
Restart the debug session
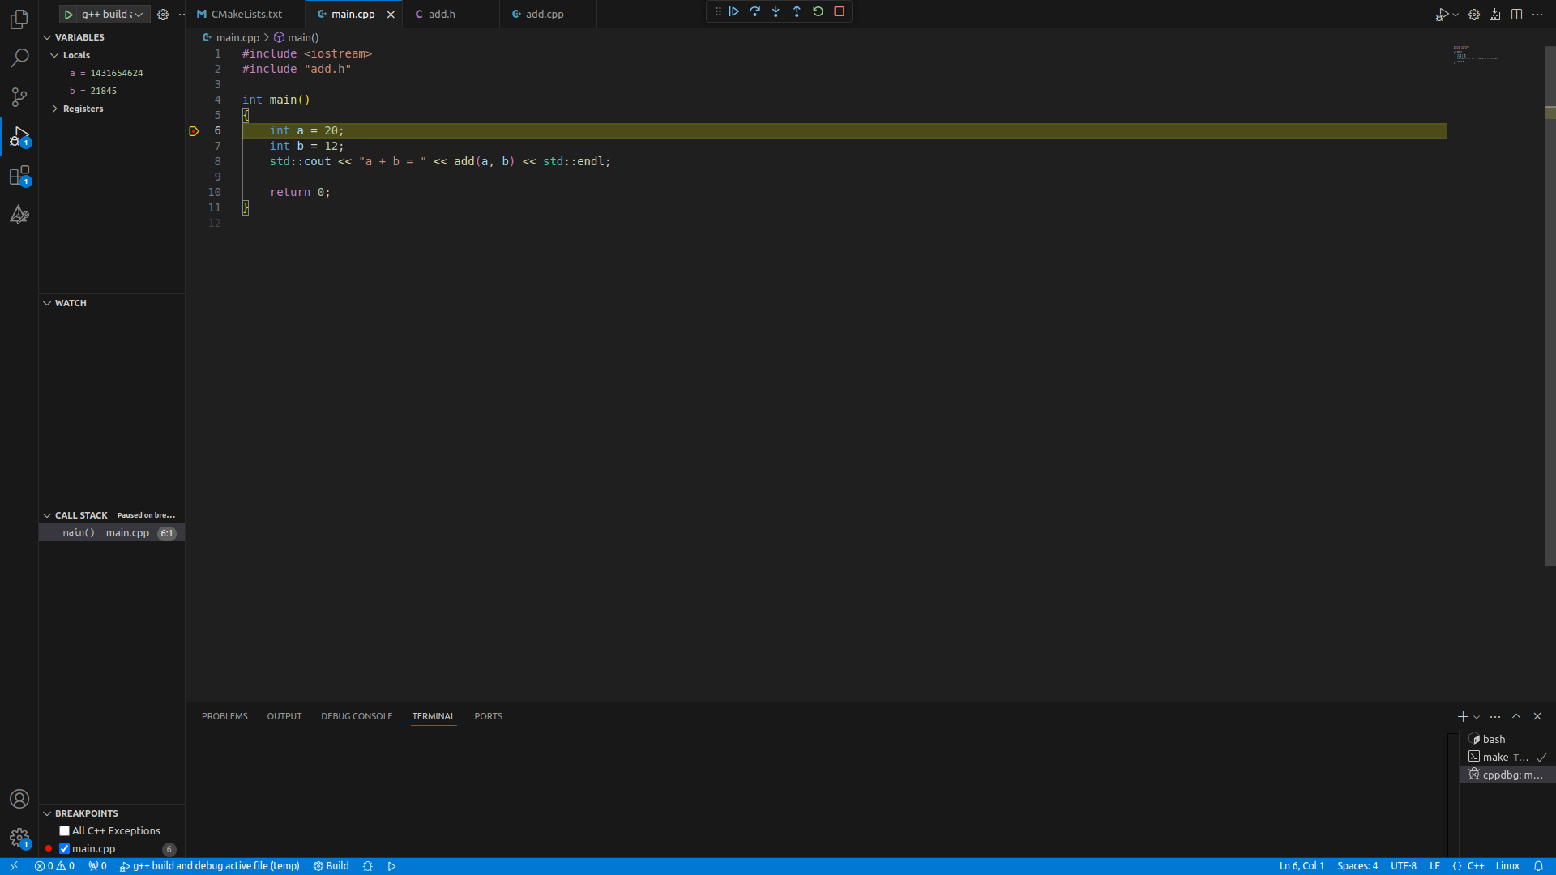819,12
